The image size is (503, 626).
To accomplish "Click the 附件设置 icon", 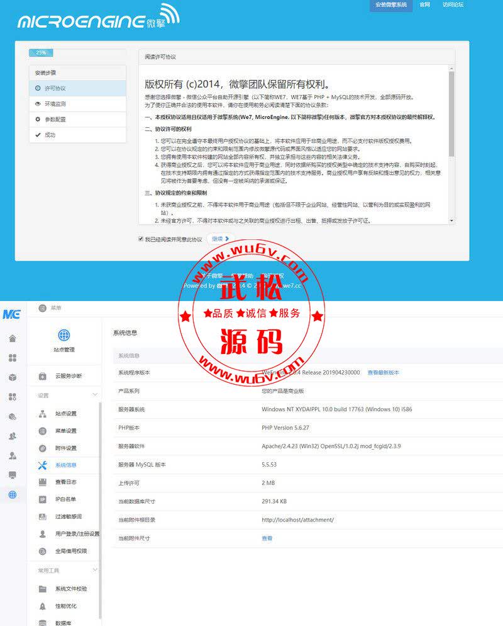I will point(43,448).
